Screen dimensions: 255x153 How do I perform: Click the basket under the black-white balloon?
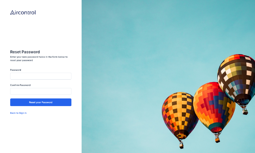pos(245,111)
